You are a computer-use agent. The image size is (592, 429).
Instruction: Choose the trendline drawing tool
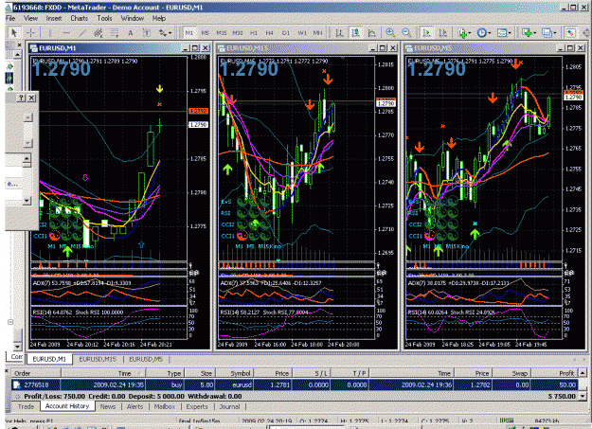click(x=82, y=33)
